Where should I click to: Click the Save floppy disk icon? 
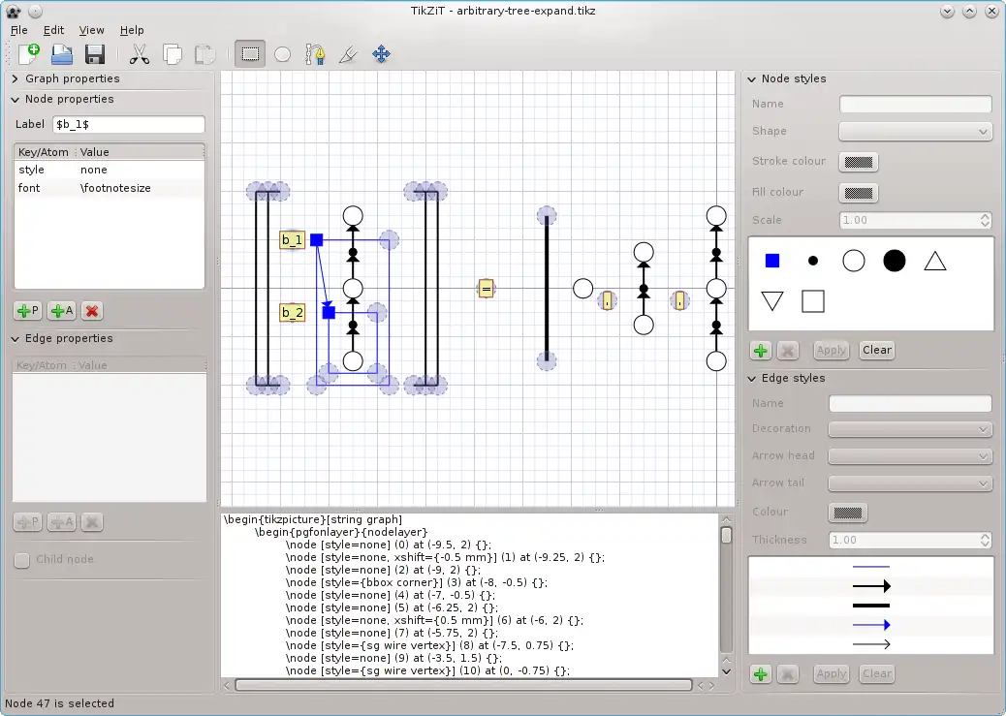pyautogui.click(x=94, y=54)
